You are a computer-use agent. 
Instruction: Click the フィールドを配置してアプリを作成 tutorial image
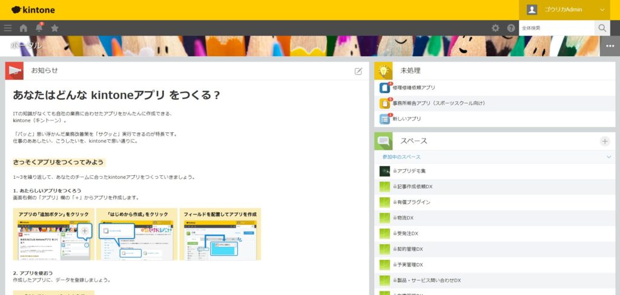pyautogui.click(x=220, y=234)
